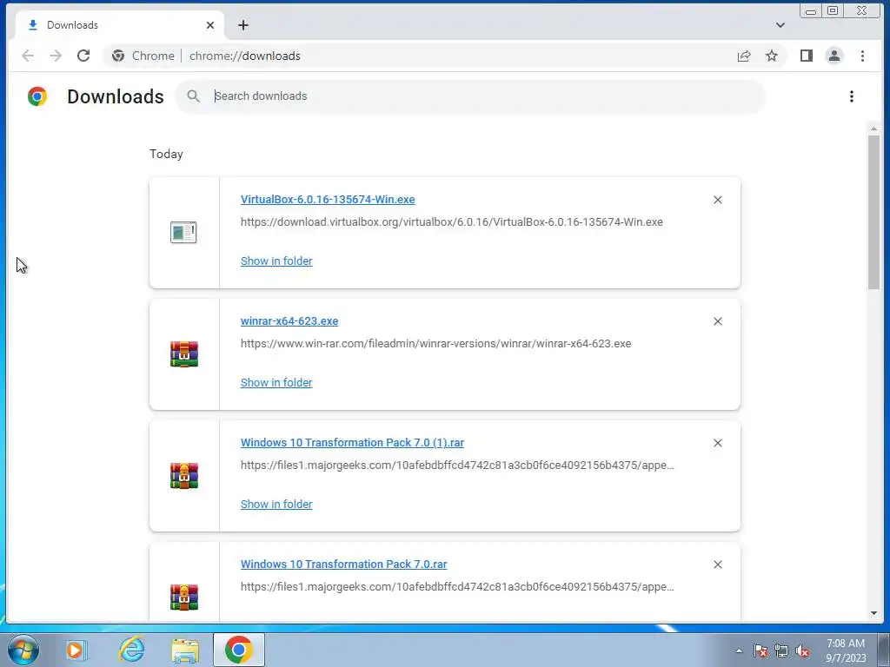Image resolution: width=890 pixels, height=667 pixels.
Task: Open the muted volume tray icon
Action: [x=802, y=650]
